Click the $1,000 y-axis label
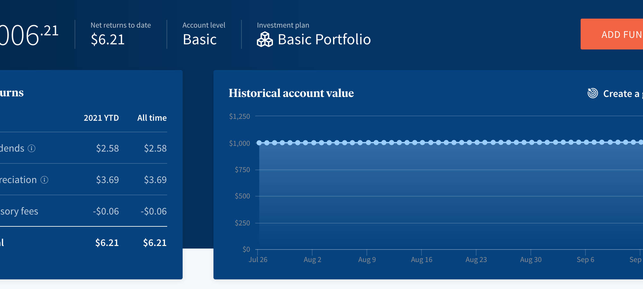Screen dimensions: 643x289 pyautogui.click(x=240, y=143)
